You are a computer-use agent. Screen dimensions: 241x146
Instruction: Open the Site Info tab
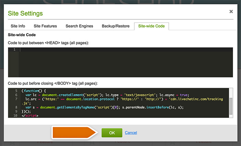18,26
